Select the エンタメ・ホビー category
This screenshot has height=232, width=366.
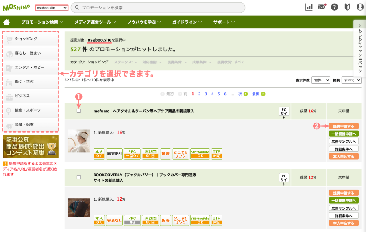point(30,67)
